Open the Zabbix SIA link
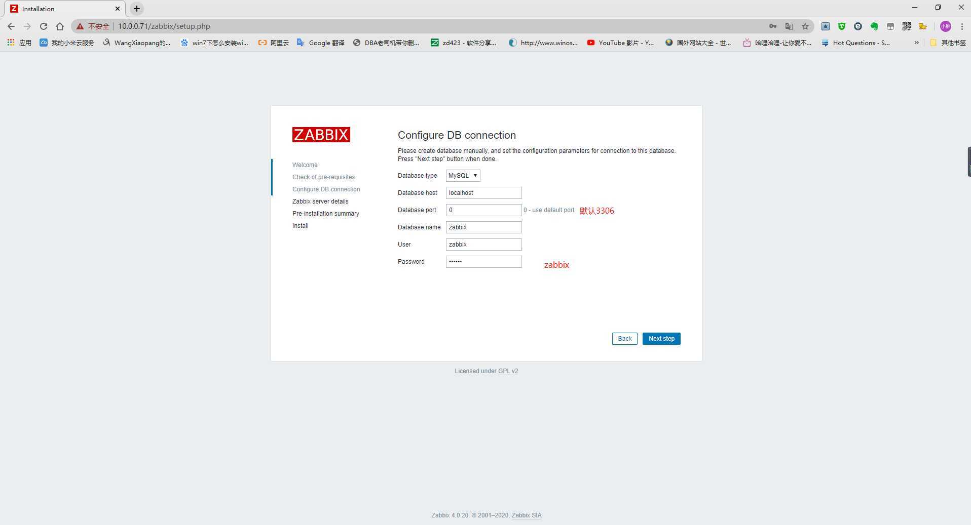The height and width of the screenshot is (525, 971). pyautogui.click(x=526, y=515)
